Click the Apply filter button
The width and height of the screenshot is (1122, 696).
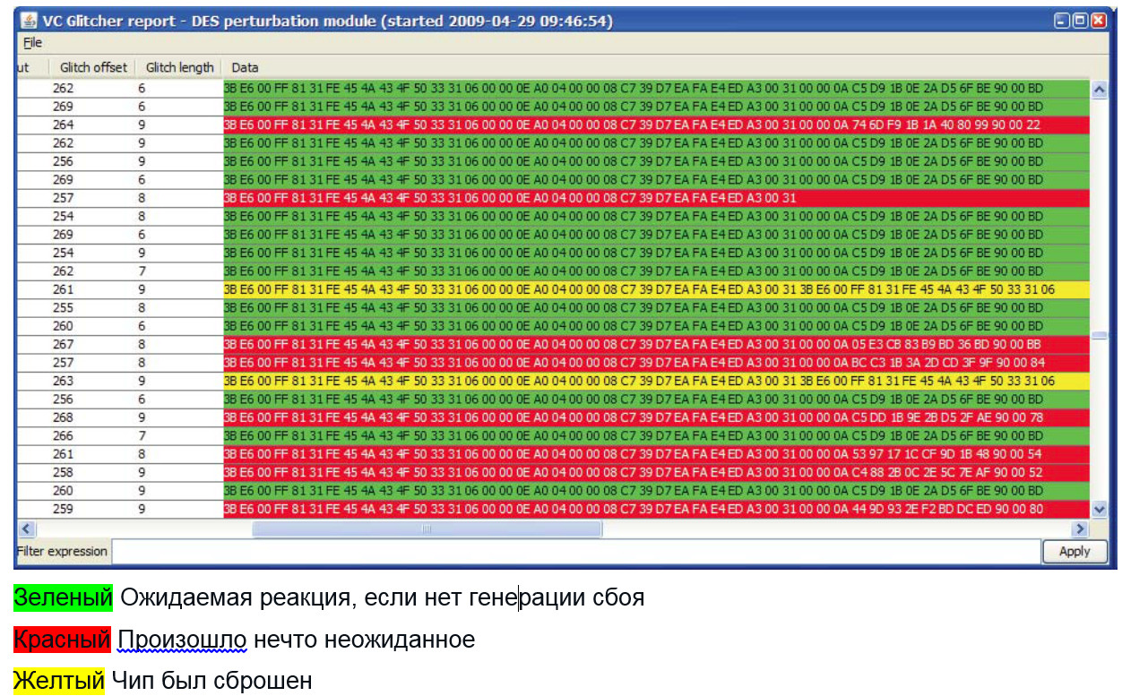click(x=1075, y=552)
